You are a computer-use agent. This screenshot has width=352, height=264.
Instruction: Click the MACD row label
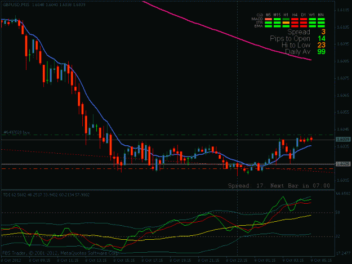[x=257, y=19]
